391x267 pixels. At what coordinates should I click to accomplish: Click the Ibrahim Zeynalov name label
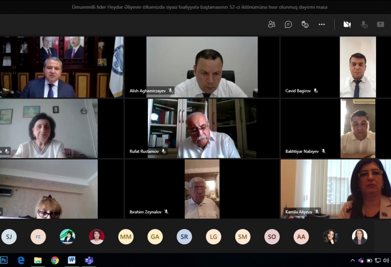coord(145,212)
